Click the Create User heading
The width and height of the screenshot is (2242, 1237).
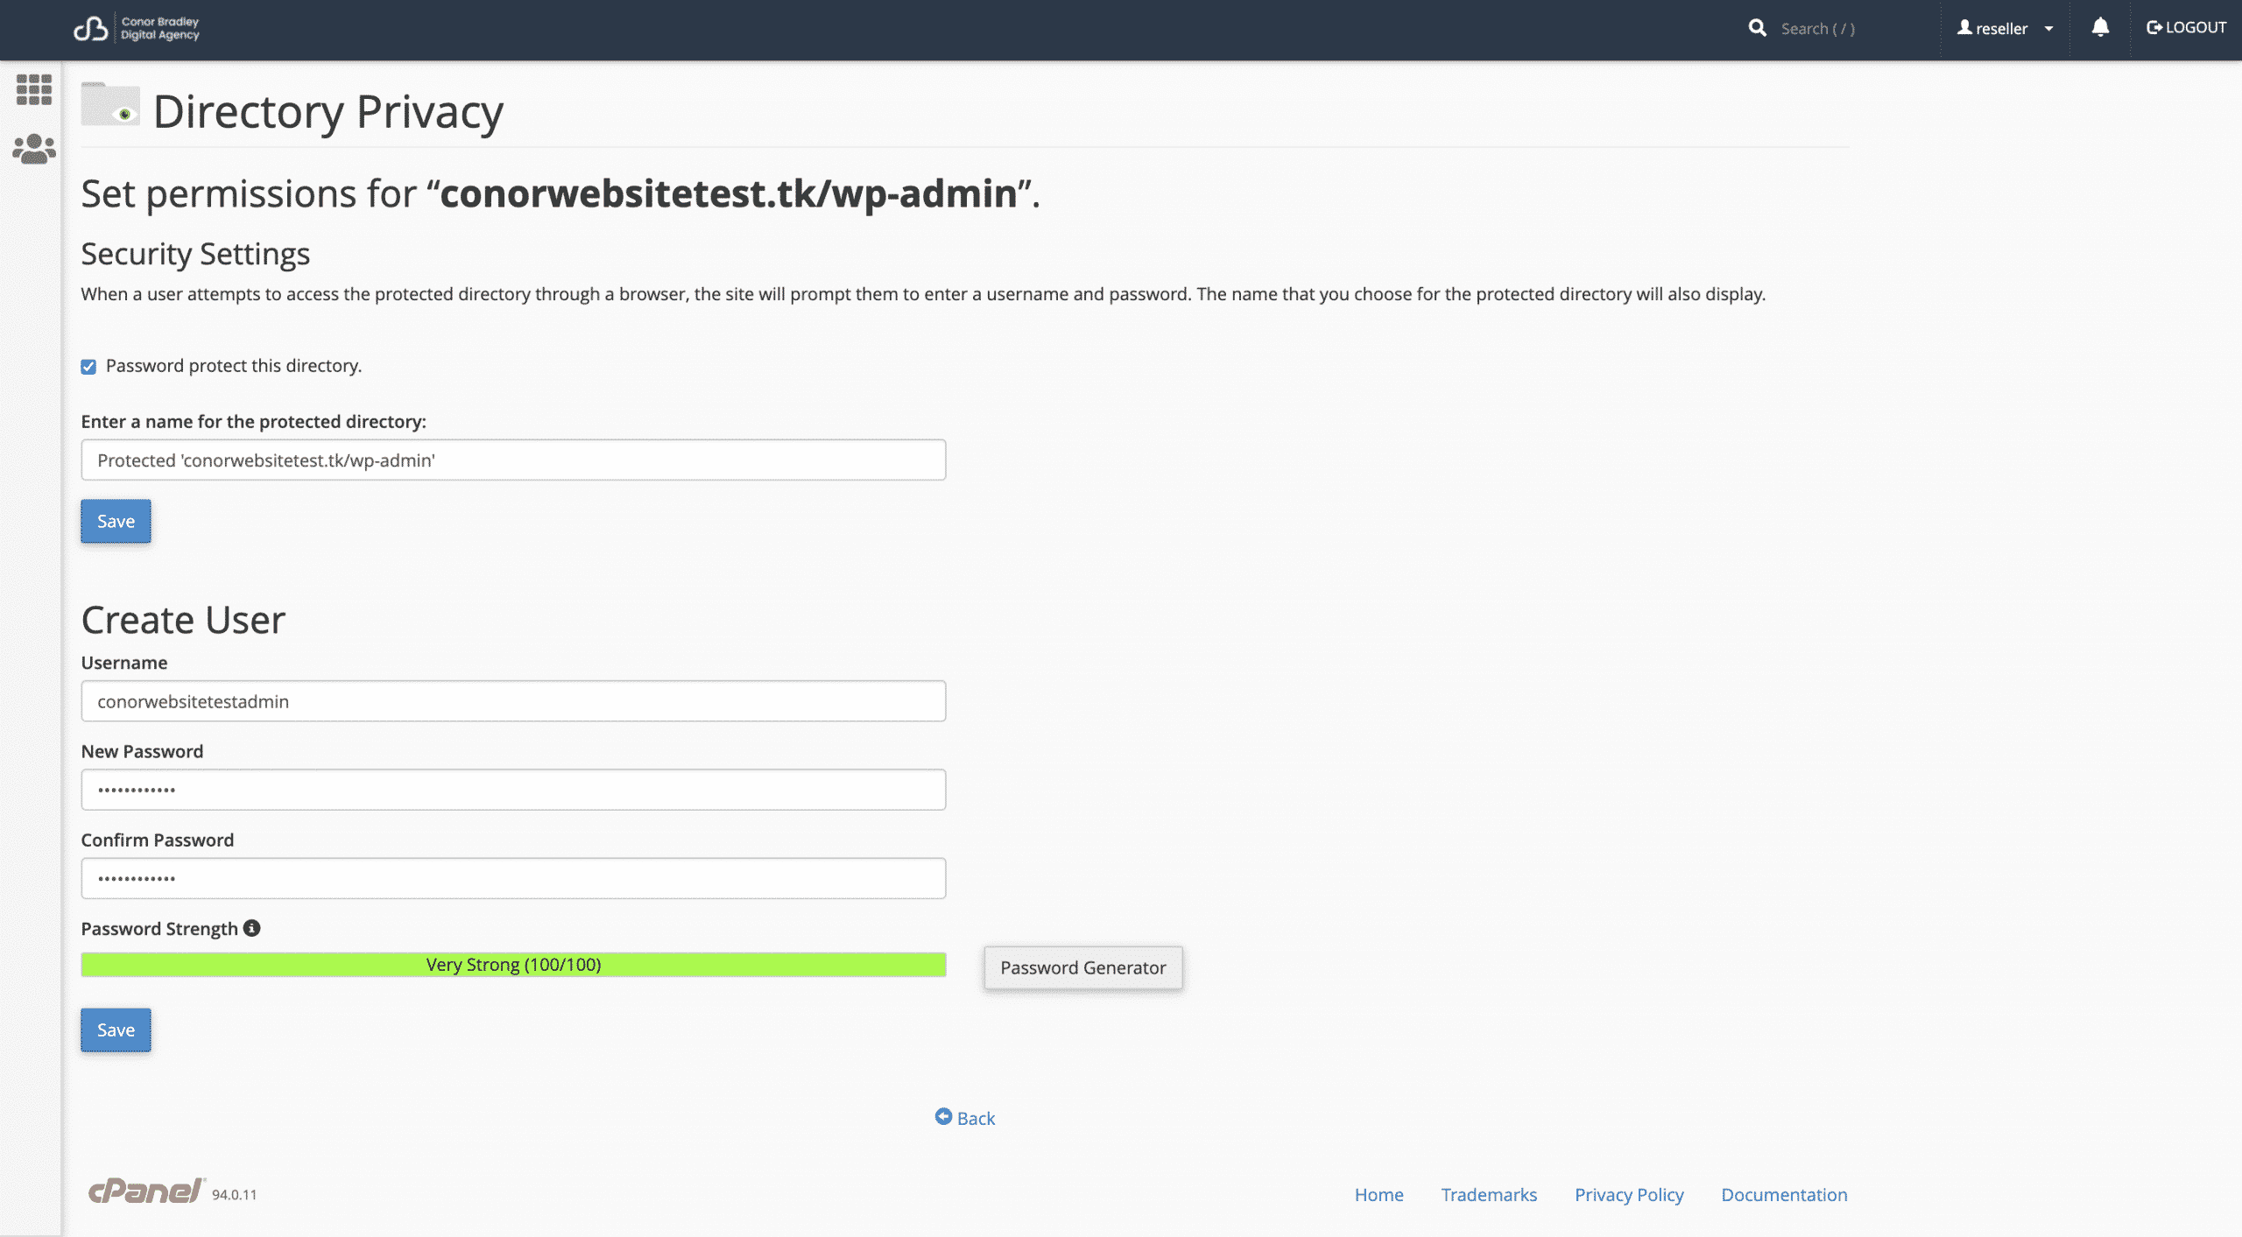click(x=183, y=620)
